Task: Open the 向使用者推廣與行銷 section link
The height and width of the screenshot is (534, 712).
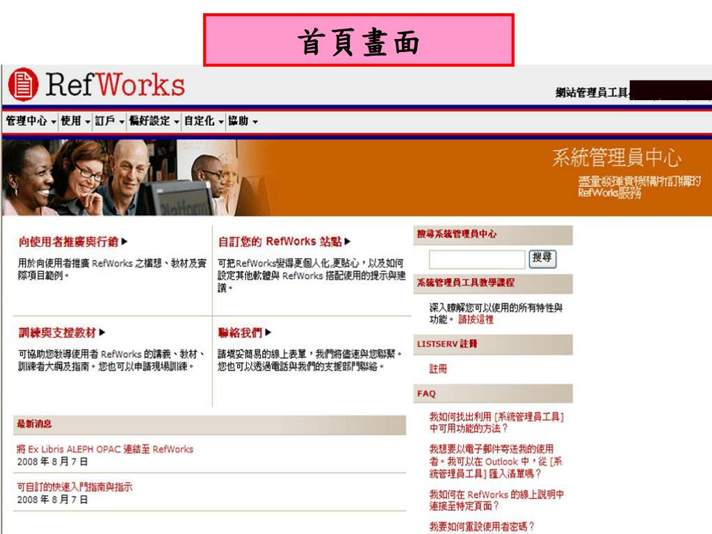Action: click(x=69, y=241)
